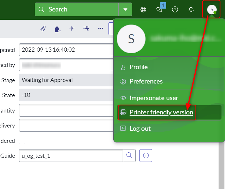Click the Guide lookup magnifier icon
Viewport: 225px width, 189px height.
pos(129,156)
